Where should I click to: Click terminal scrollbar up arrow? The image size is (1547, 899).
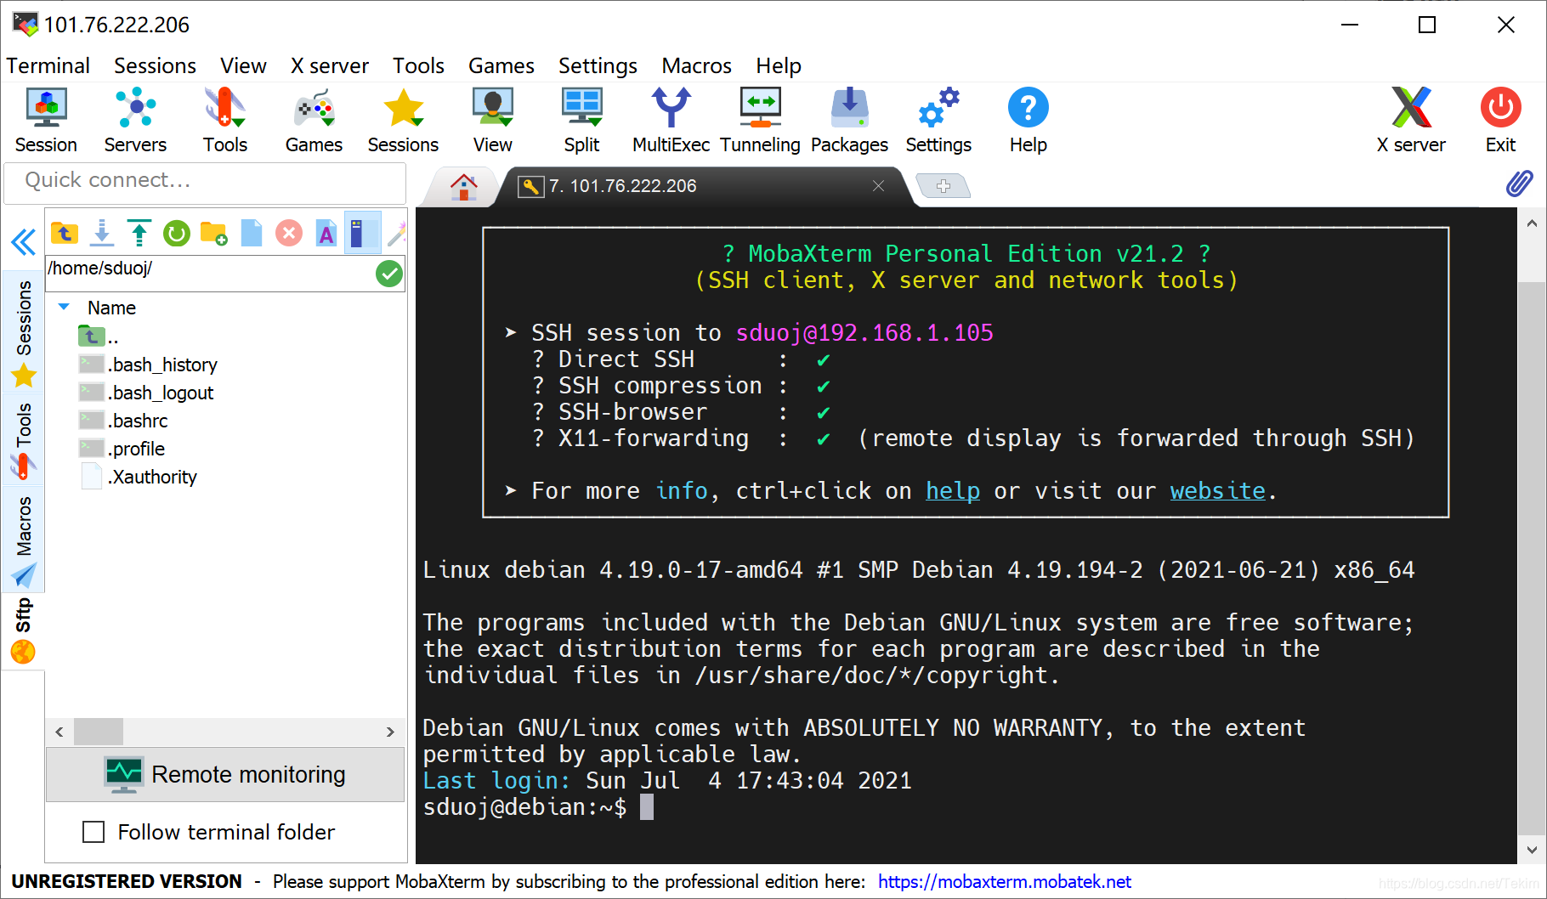1532,223
